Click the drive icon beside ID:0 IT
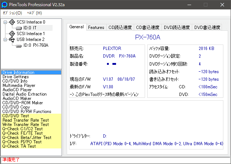The height and width of the screenshot is (164, 231). click(19, 28)
